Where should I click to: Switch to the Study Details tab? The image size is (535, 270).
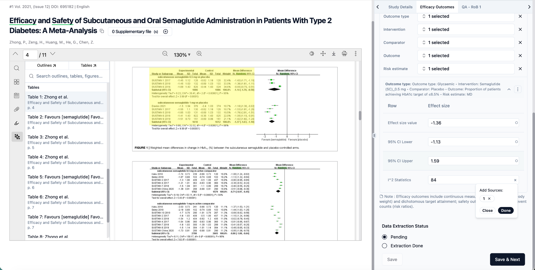[400, 7]
